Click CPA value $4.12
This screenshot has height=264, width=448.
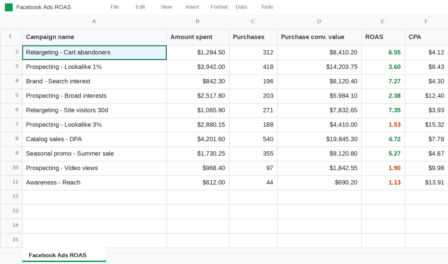pos(426,53)
